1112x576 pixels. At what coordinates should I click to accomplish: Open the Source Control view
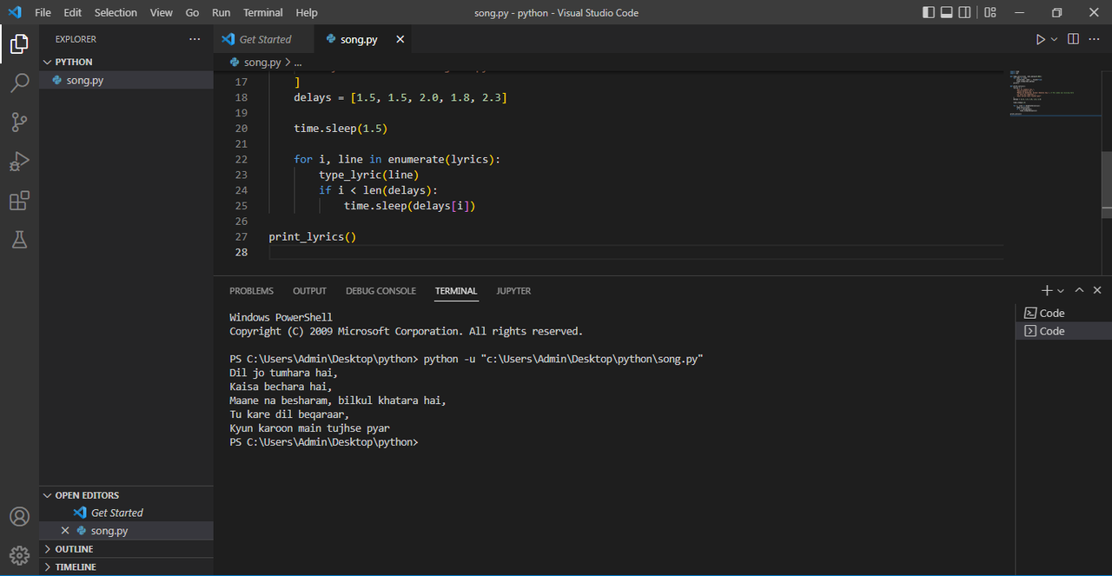click(19, 122)
